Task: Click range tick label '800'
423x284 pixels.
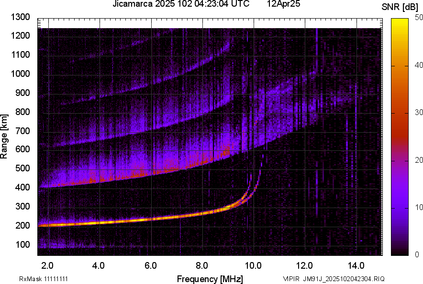Action: click(22, 112)
